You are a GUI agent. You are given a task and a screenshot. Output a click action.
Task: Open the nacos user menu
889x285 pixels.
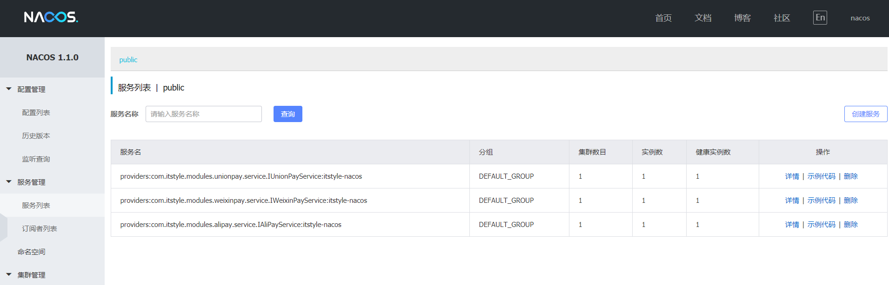[860, 18]
